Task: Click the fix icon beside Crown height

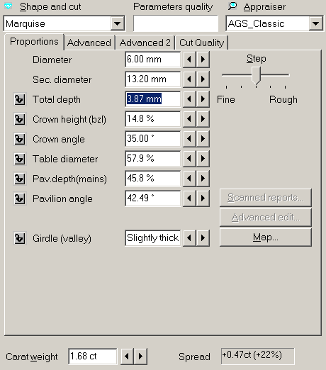Action: coord(20,119)
